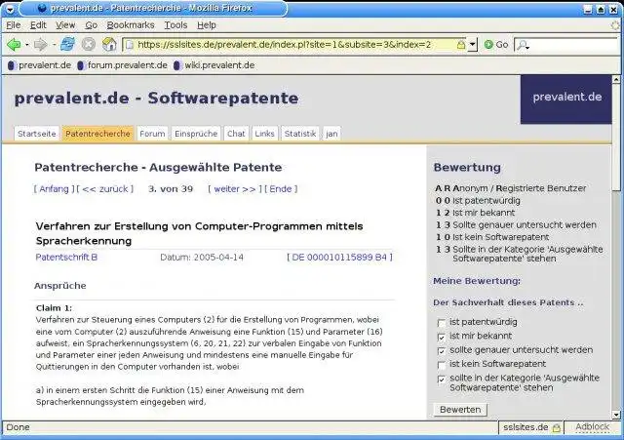624x440 pixels.
Task: Reload the page with the refresh icon
Action: 67,44
